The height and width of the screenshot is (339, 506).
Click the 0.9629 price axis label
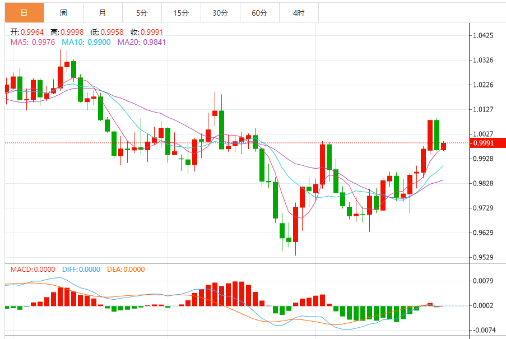483,233
